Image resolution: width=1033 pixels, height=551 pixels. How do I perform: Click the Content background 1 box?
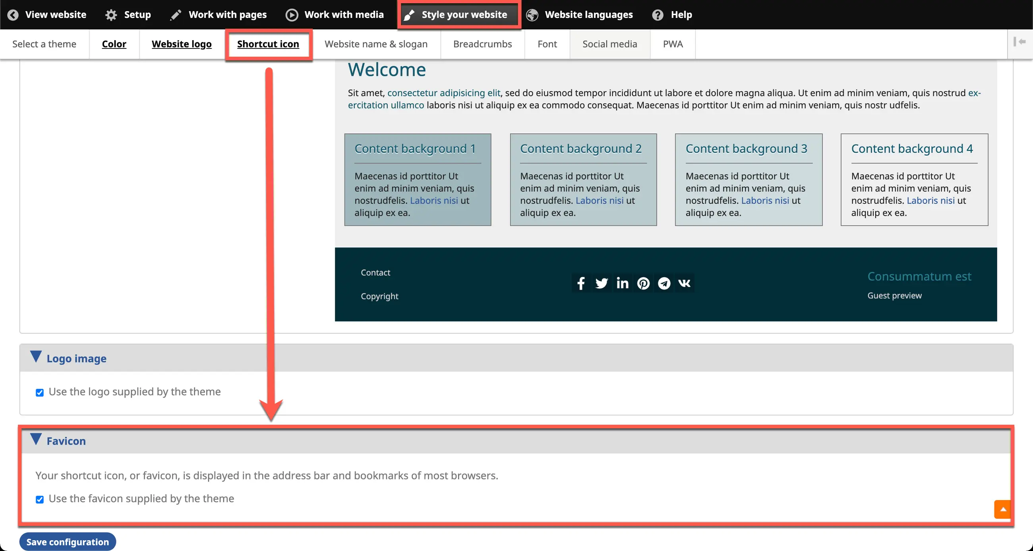418,179
